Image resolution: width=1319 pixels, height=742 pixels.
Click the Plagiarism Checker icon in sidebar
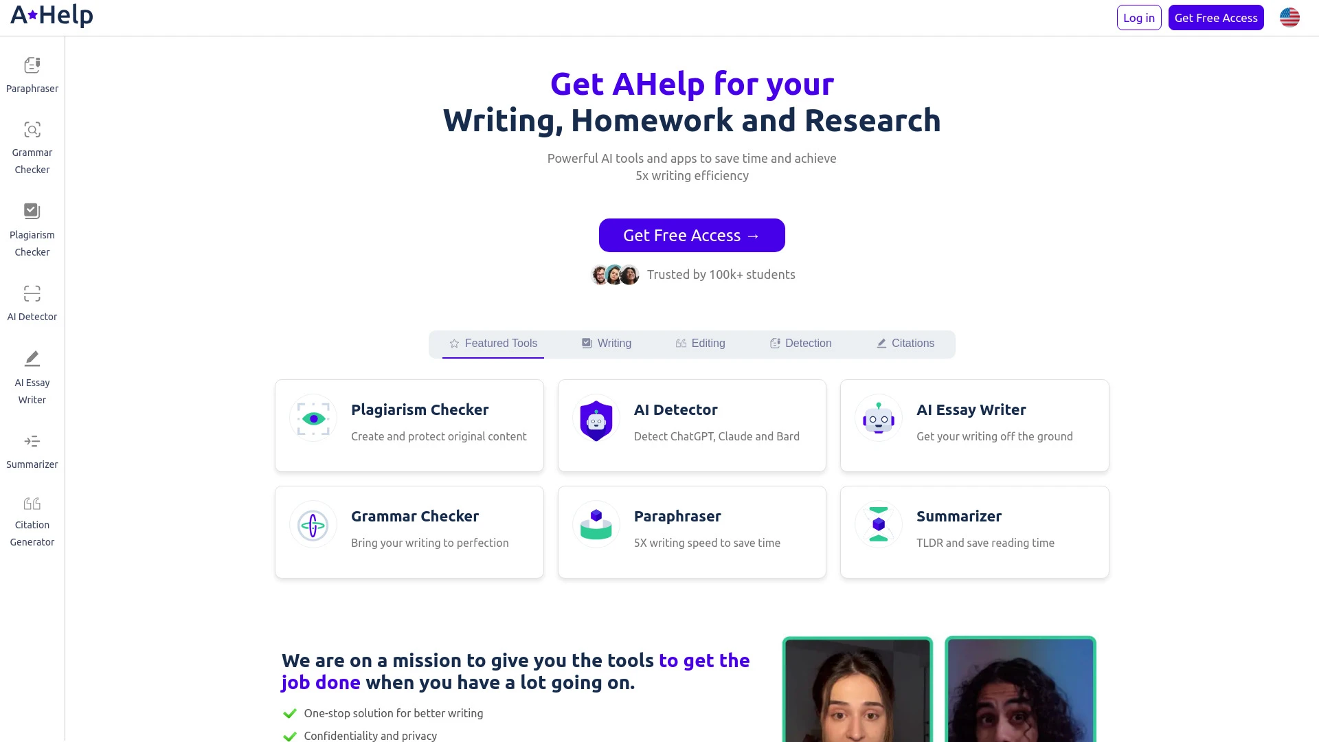click(x=32, y=210)
